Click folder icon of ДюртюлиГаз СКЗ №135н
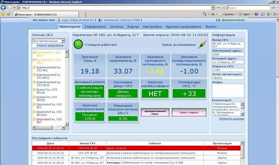The image size is (279, 165). [35, 112]
